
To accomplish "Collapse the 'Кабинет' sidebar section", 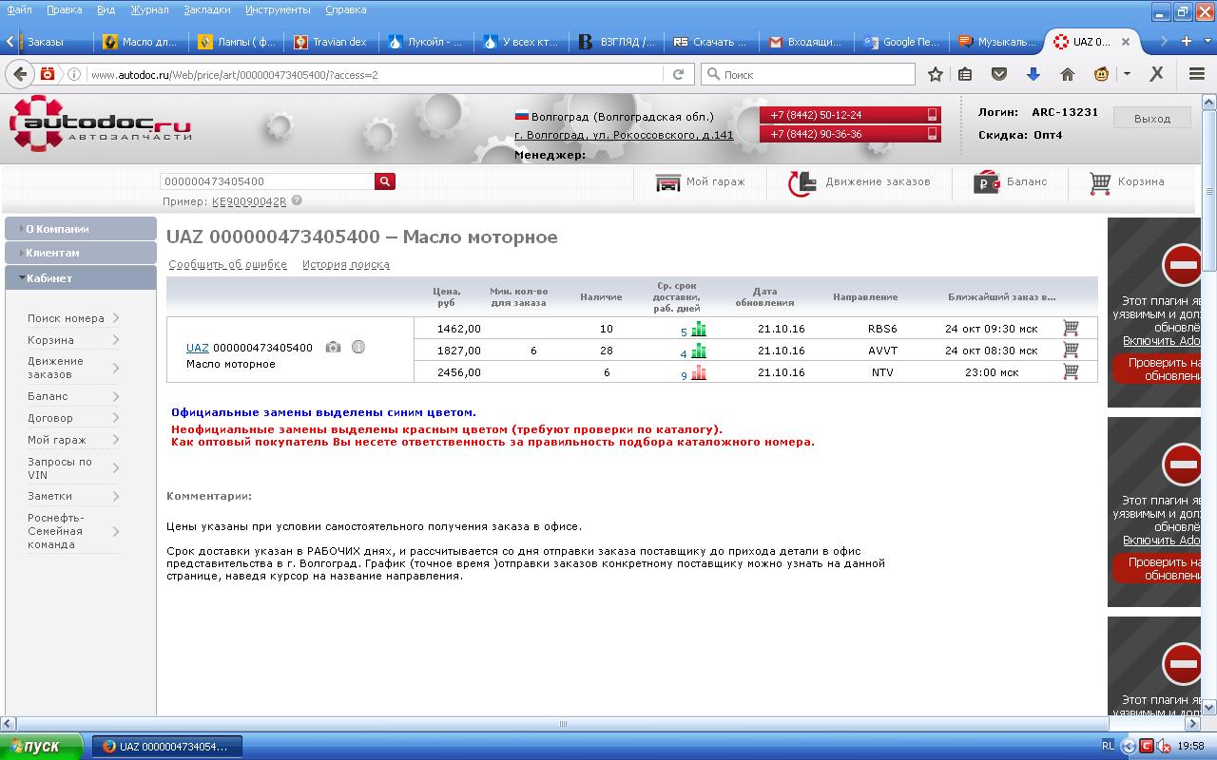I will tap(81, 278).
